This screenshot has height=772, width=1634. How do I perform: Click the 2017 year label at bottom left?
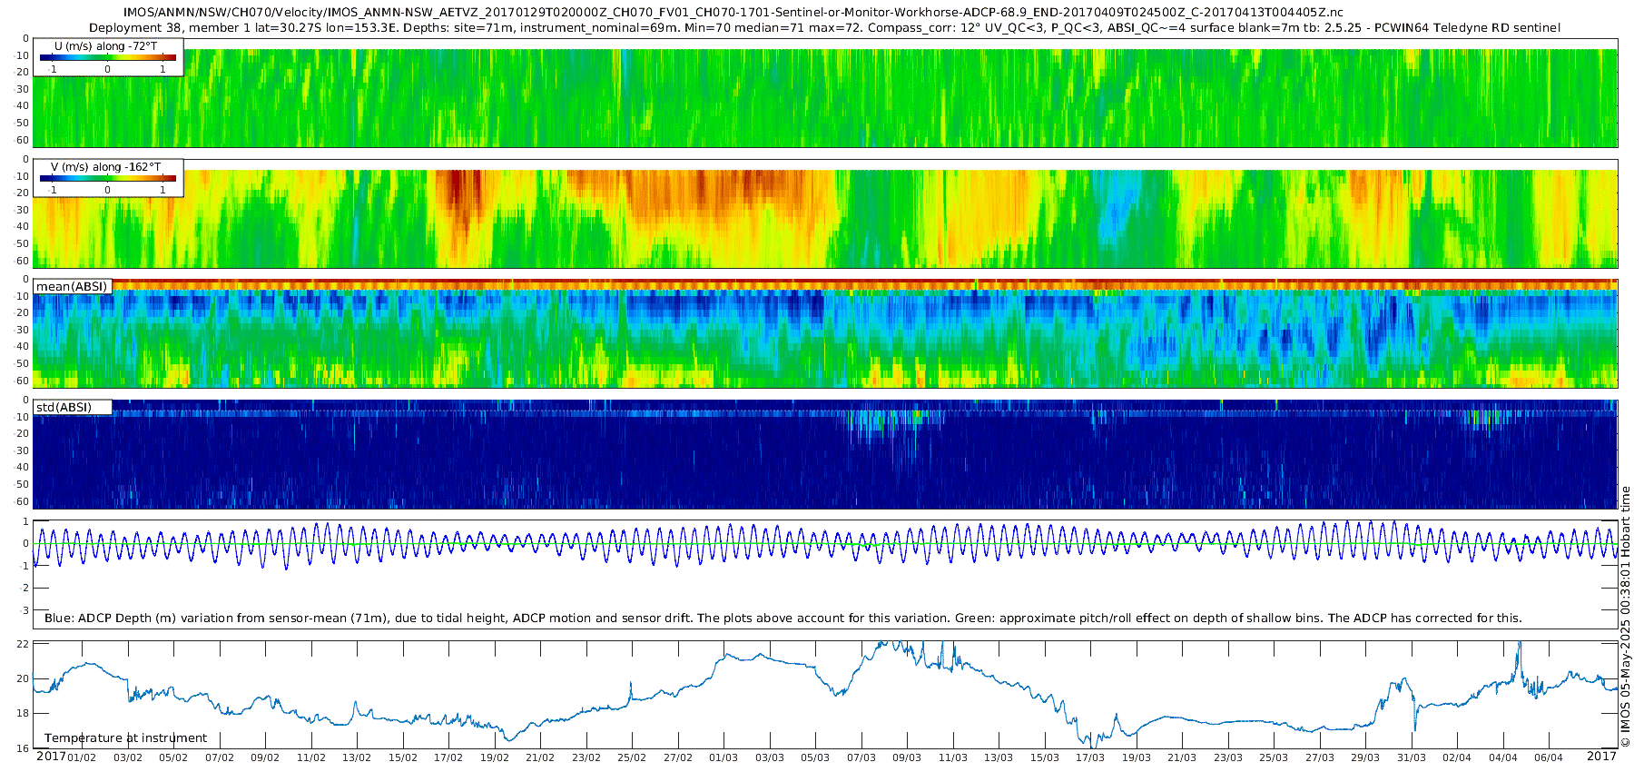tap(51, 756)
